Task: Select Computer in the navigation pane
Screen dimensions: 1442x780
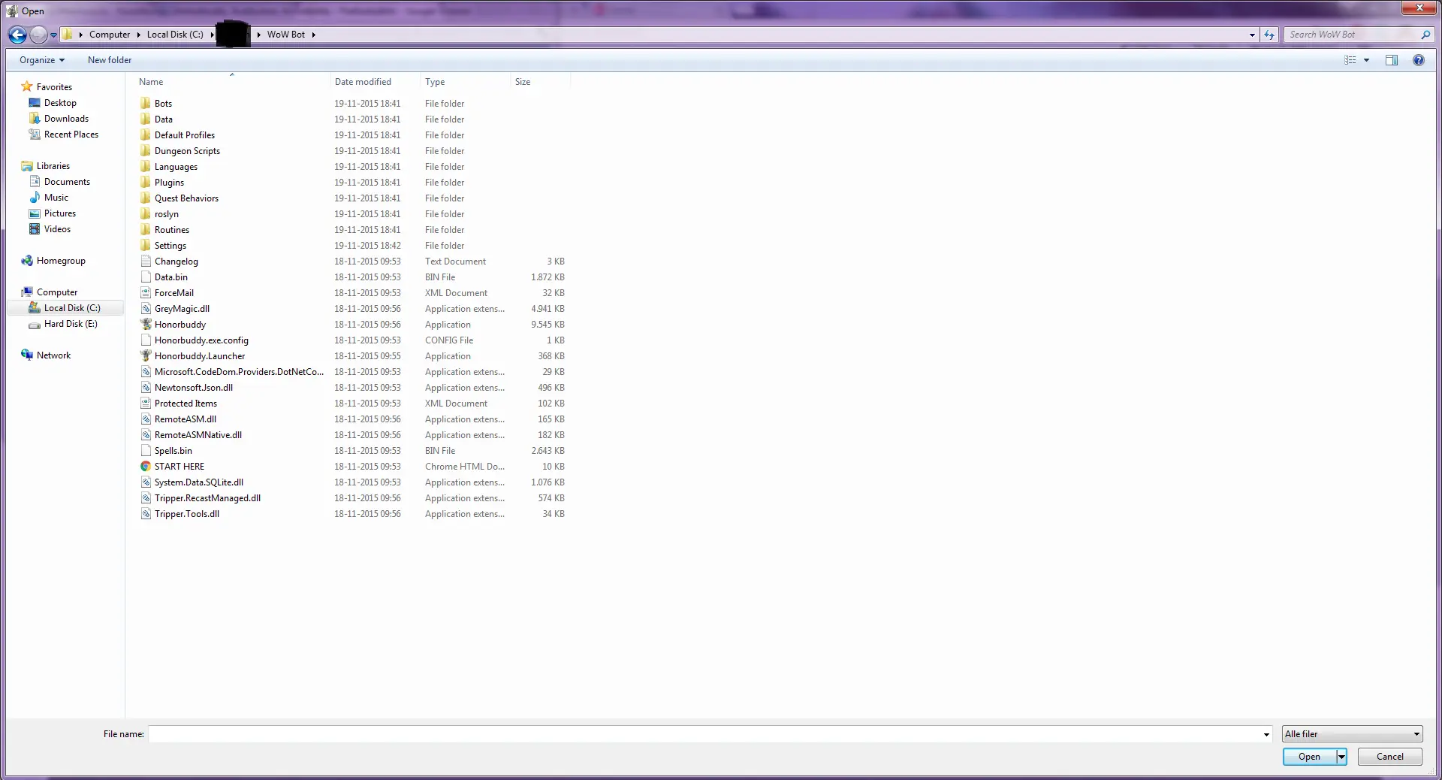Action: coord(57,292)
